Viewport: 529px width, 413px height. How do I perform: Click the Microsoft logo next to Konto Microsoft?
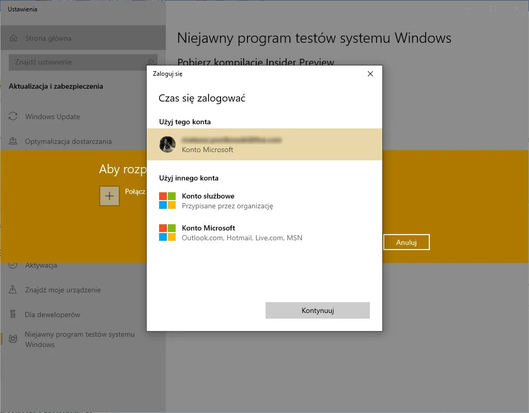[167, 233]
